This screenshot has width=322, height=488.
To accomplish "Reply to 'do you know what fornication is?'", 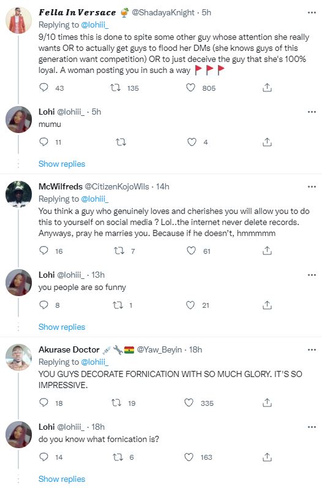I will click(43, 457).
